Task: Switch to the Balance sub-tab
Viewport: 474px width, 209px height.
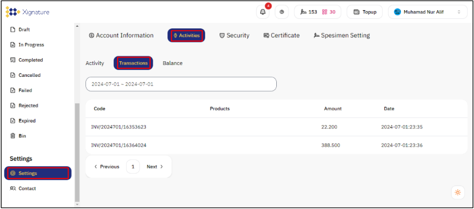Action: click(173, 63)
